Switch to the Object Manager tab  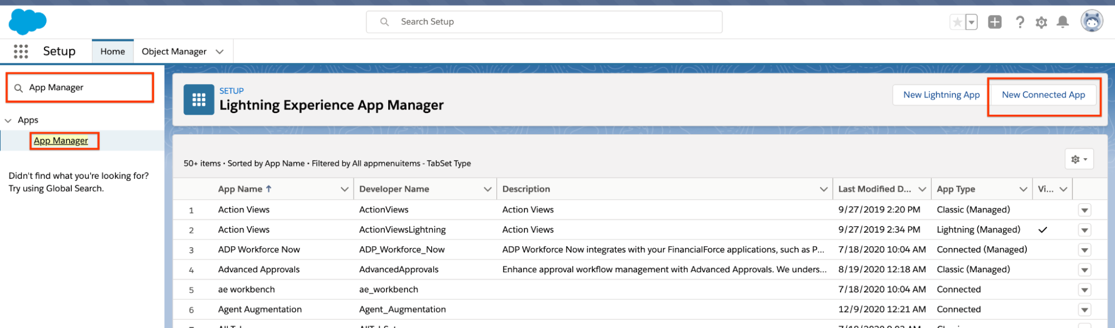click(x=174, y=52)
